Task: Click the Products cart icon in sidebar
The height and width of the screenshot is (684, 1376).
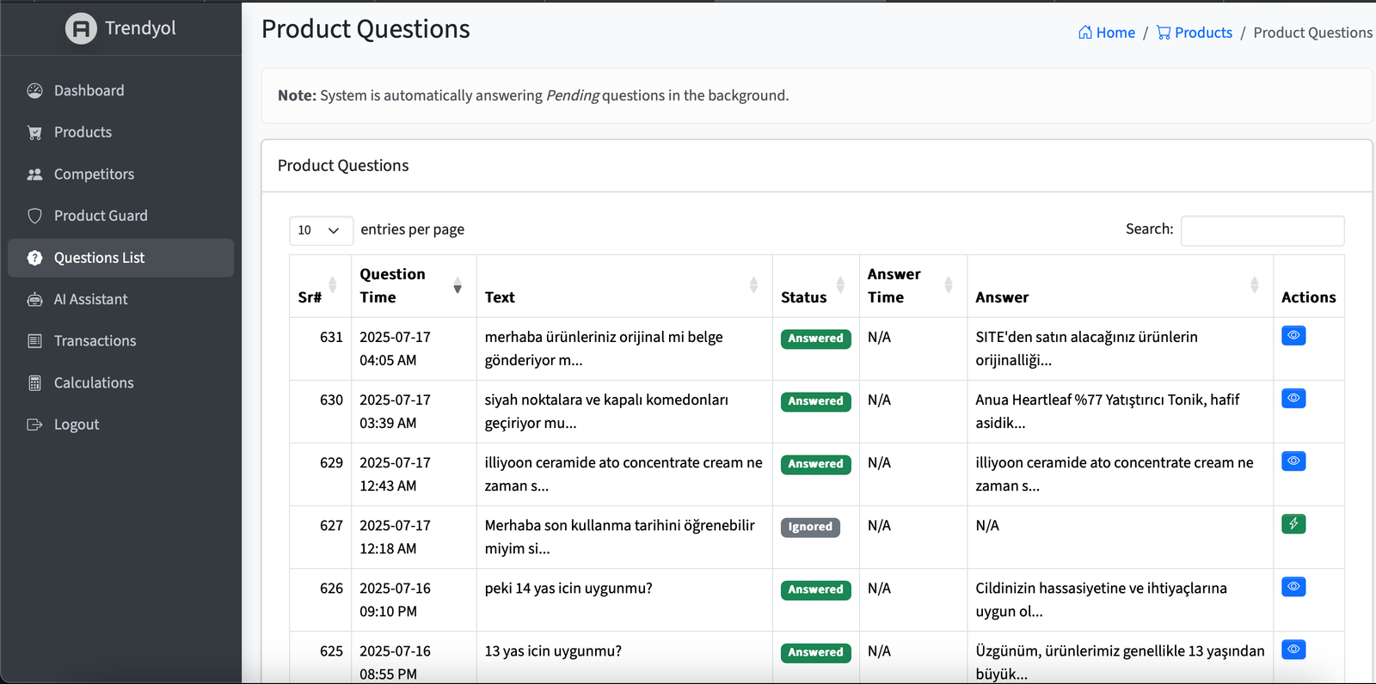Action: pos(34,132)
